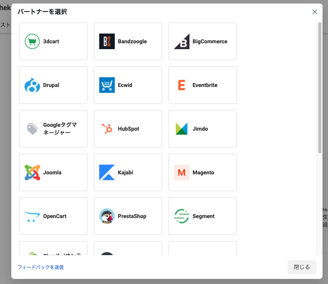Choose the OpenCart partner option

point(53,216)
